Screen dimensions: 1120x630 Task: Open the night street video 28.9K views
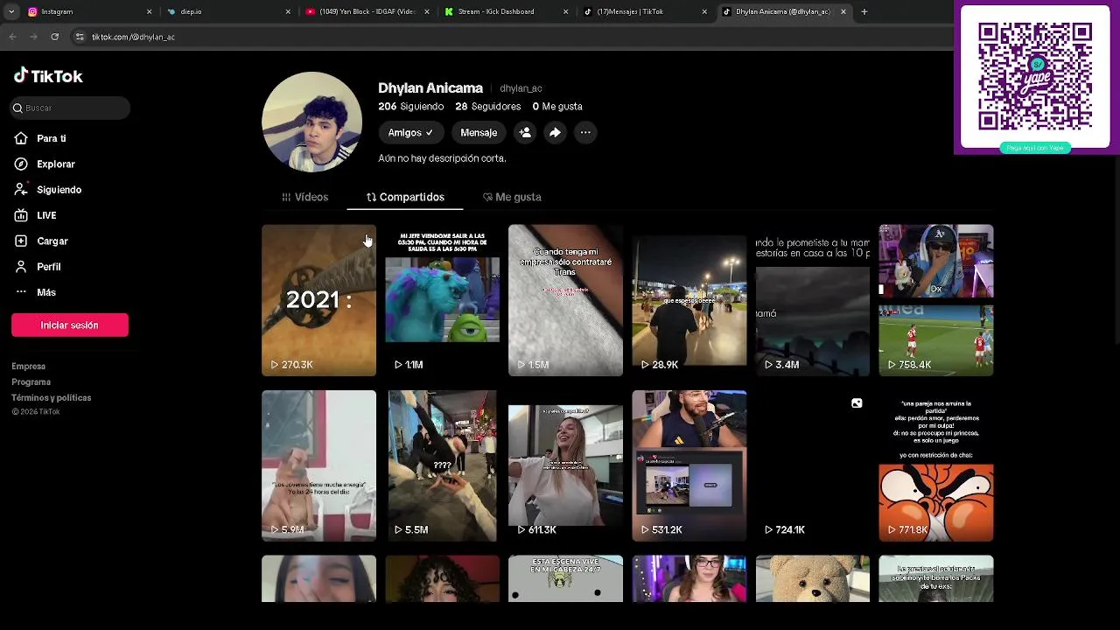pos(689,300)
